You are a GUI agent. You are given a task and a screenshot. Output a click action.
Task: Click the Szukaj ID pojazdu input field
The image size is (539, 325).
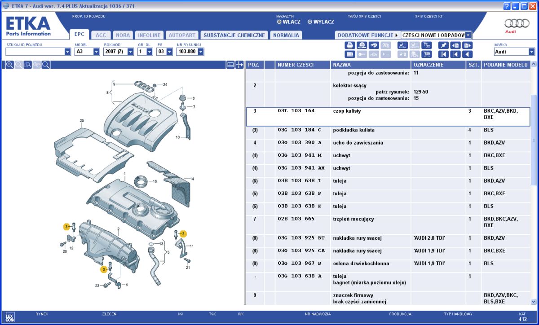[35, 52]
